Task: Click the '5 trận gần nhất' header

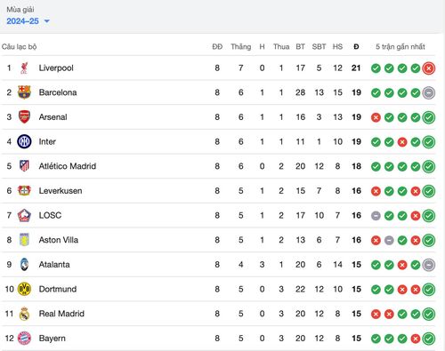Action: [x=400, y=47]
